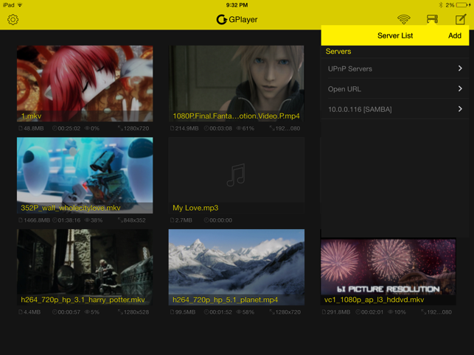The width and height of the screenshot is (474, 355).
Task: Click the 61% watched value
Action: (248, 128)
